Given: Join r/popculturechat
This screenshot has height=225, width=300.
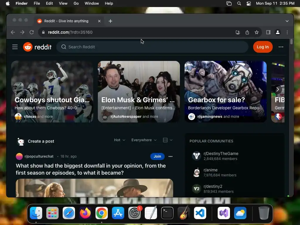Looking at the screenshot, I should (157, 156).
